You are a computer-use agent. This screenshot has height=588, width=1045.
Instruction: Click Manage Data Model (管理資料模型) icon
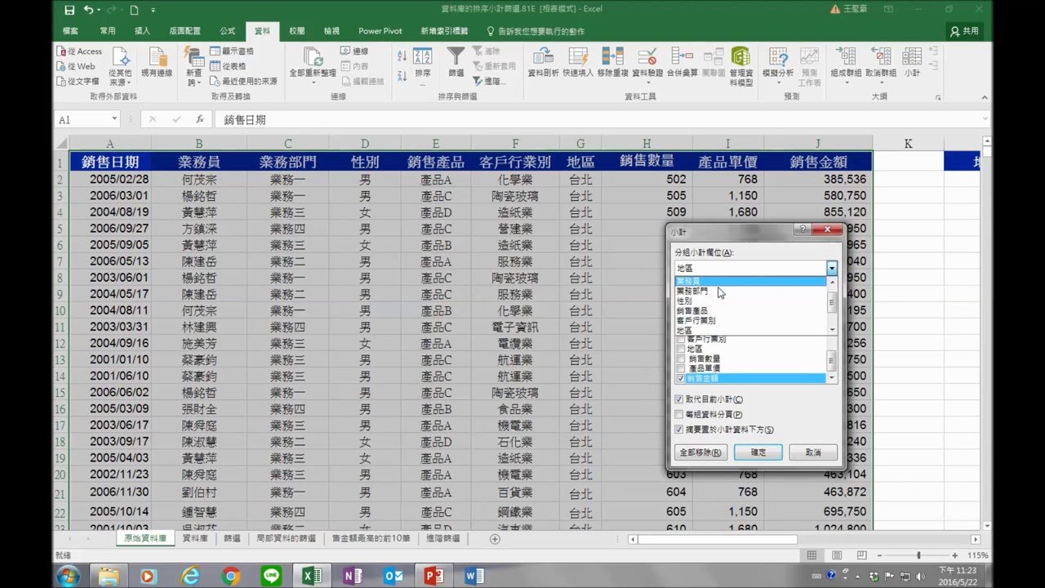pyautogui.click(x=740, y=56)
